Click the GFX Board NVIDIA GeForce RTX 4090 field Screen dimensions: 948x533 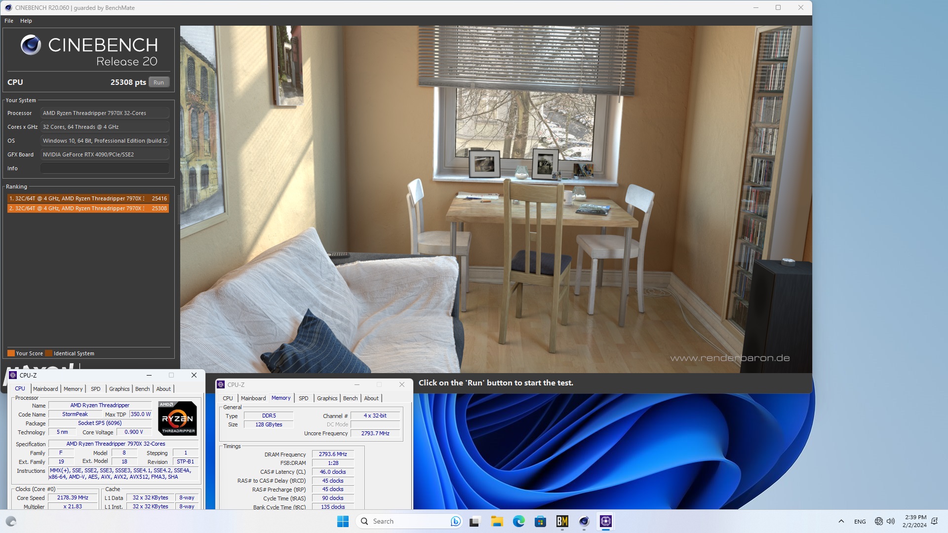105,154
